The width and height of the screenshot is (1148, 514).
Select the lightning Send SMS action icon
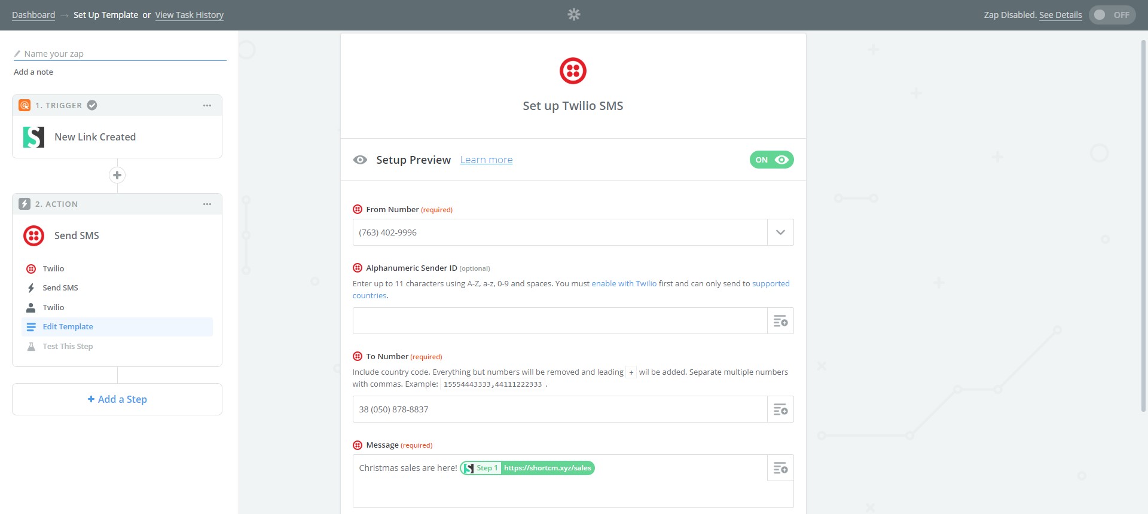click(x=30, y=287)
